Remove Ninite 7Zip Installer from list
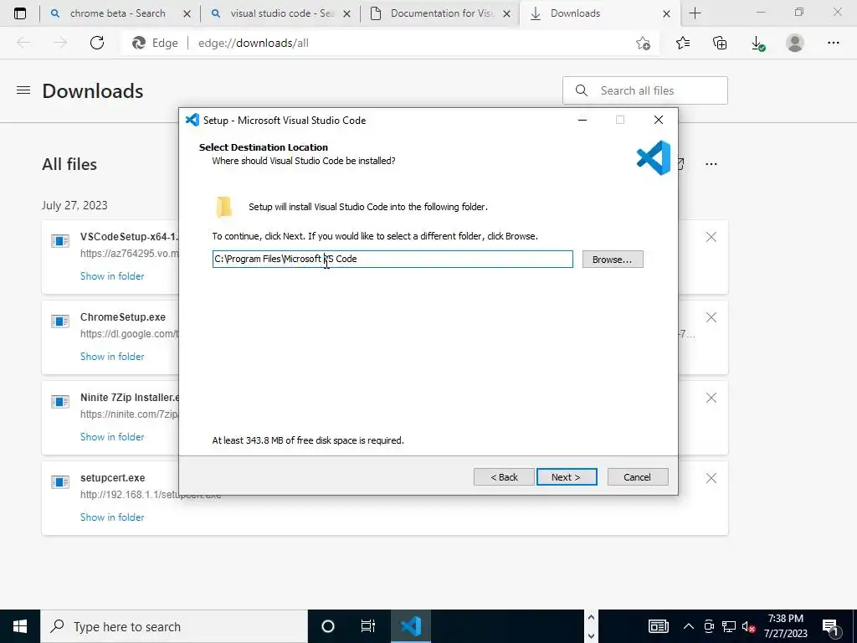857x643 pixels. [711, 398]
